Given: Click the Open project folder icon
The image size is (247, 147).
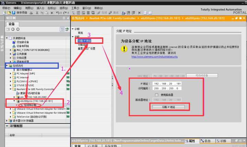Looking at the screenshot, I should coord(9,13).
